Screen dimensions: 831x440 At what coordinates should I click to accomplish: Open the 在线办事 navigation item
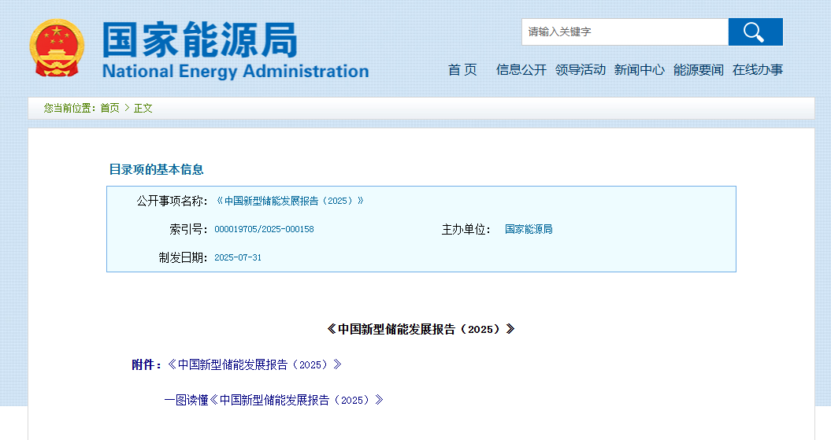(x=757, y=70)
